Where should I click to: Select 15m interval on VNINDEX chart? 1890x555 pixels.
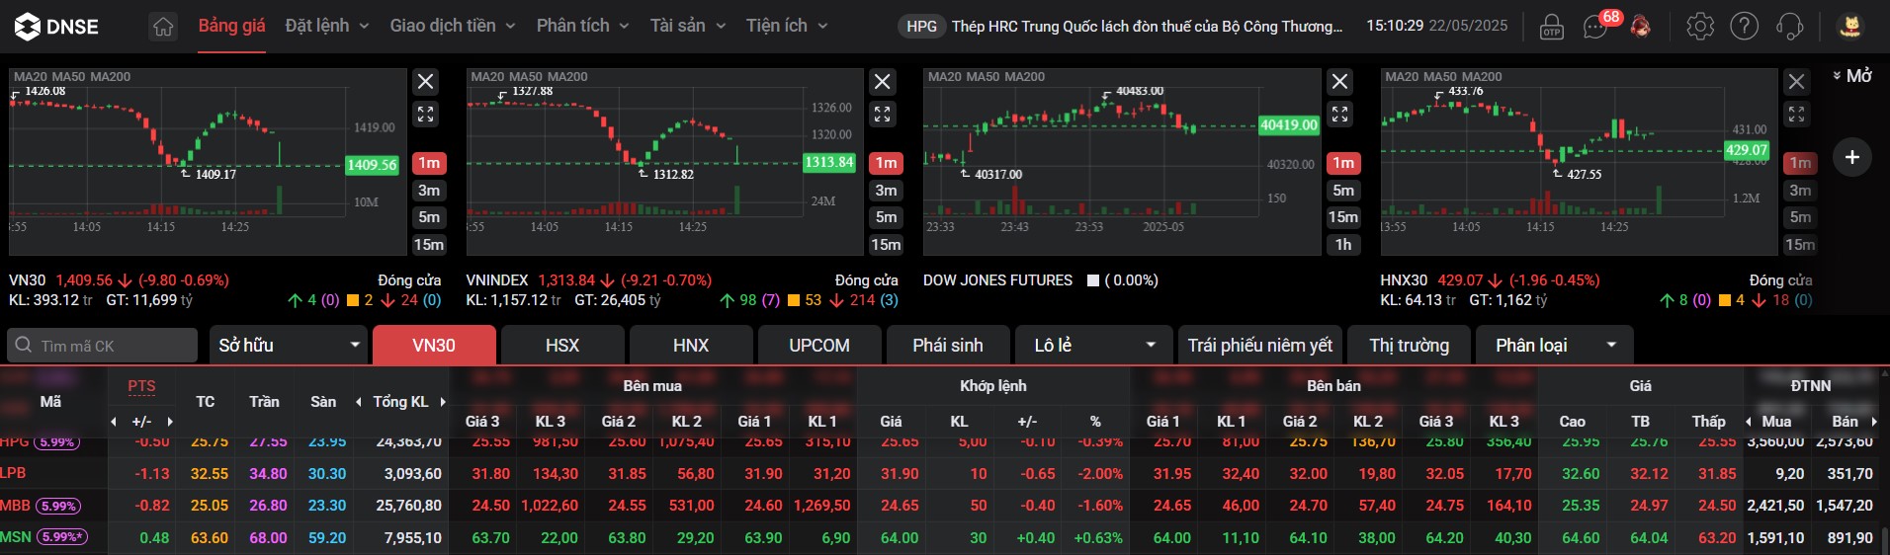[x=886, y=245]
